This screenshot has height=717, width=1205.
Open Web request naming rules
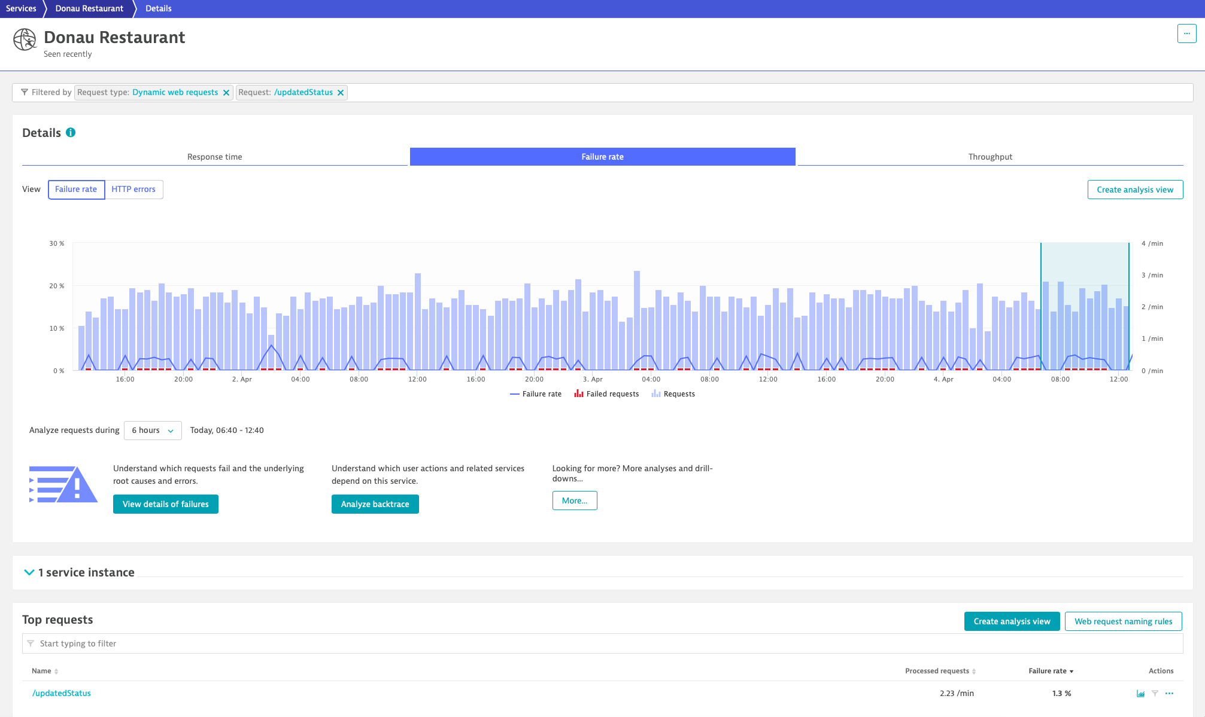(x=1123, y=621)
